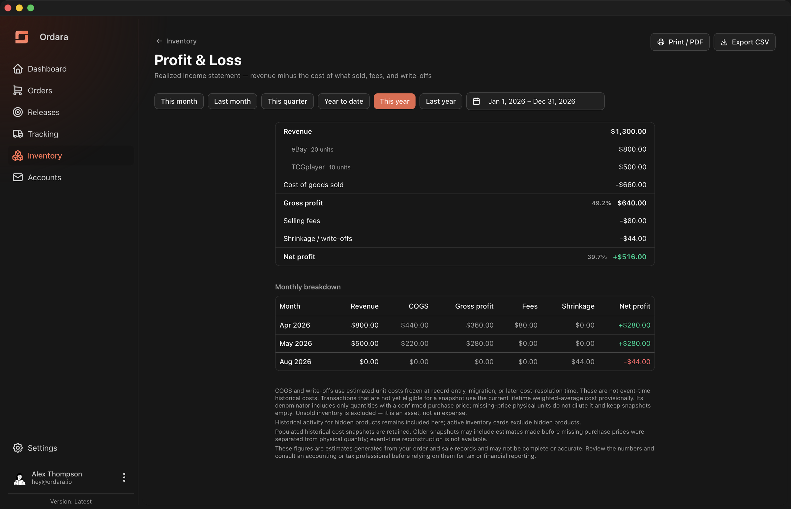Click the Orders cart icon
The height and width of the screenshot is (509, 791).
(17, 90)
